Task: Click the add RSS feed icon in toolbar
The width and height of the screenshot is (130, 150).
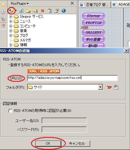Action: 11,11
